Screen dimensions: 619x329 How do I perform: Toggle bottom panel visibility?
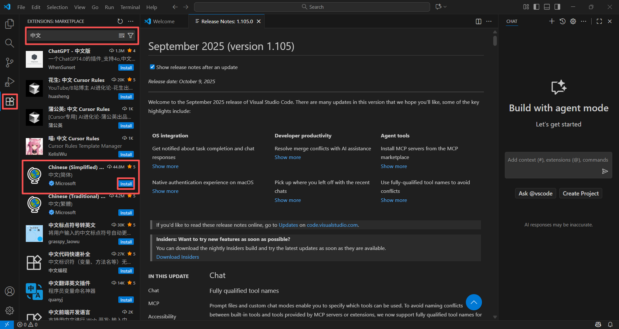[547, 7]
